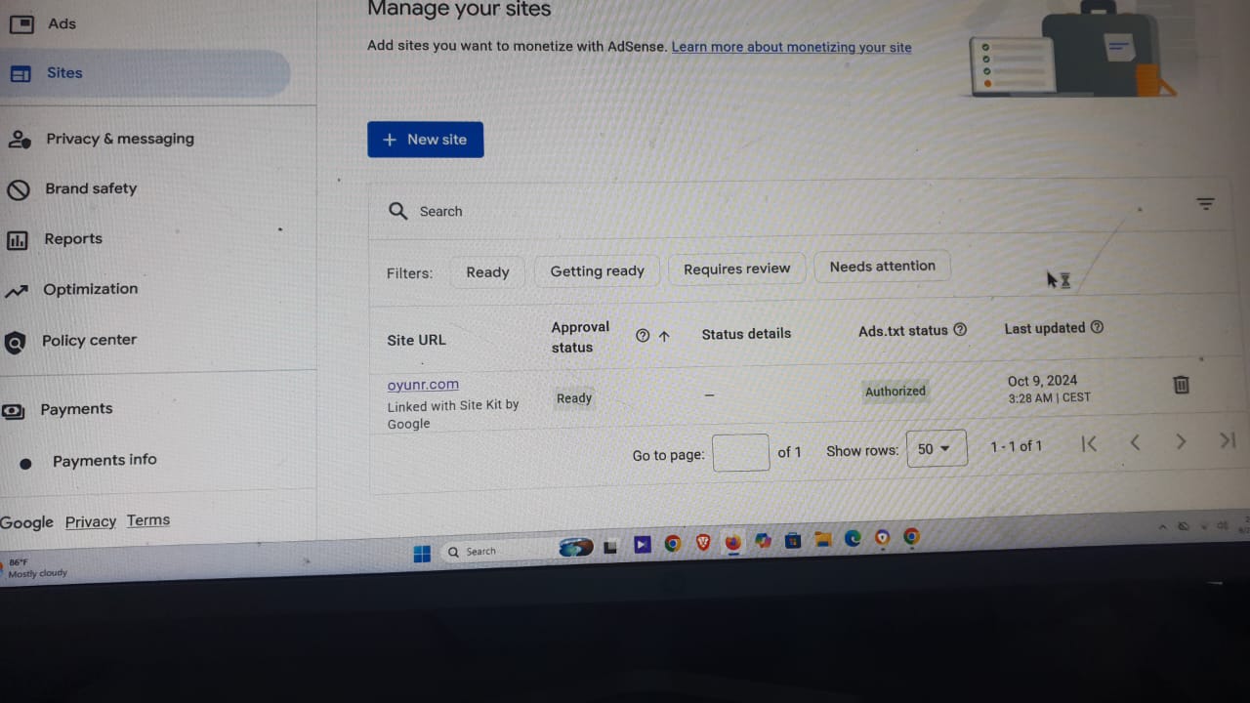This screenshot has width=1250, height=703.
Task: Open Task View from the taskbar
Action: 610,547
